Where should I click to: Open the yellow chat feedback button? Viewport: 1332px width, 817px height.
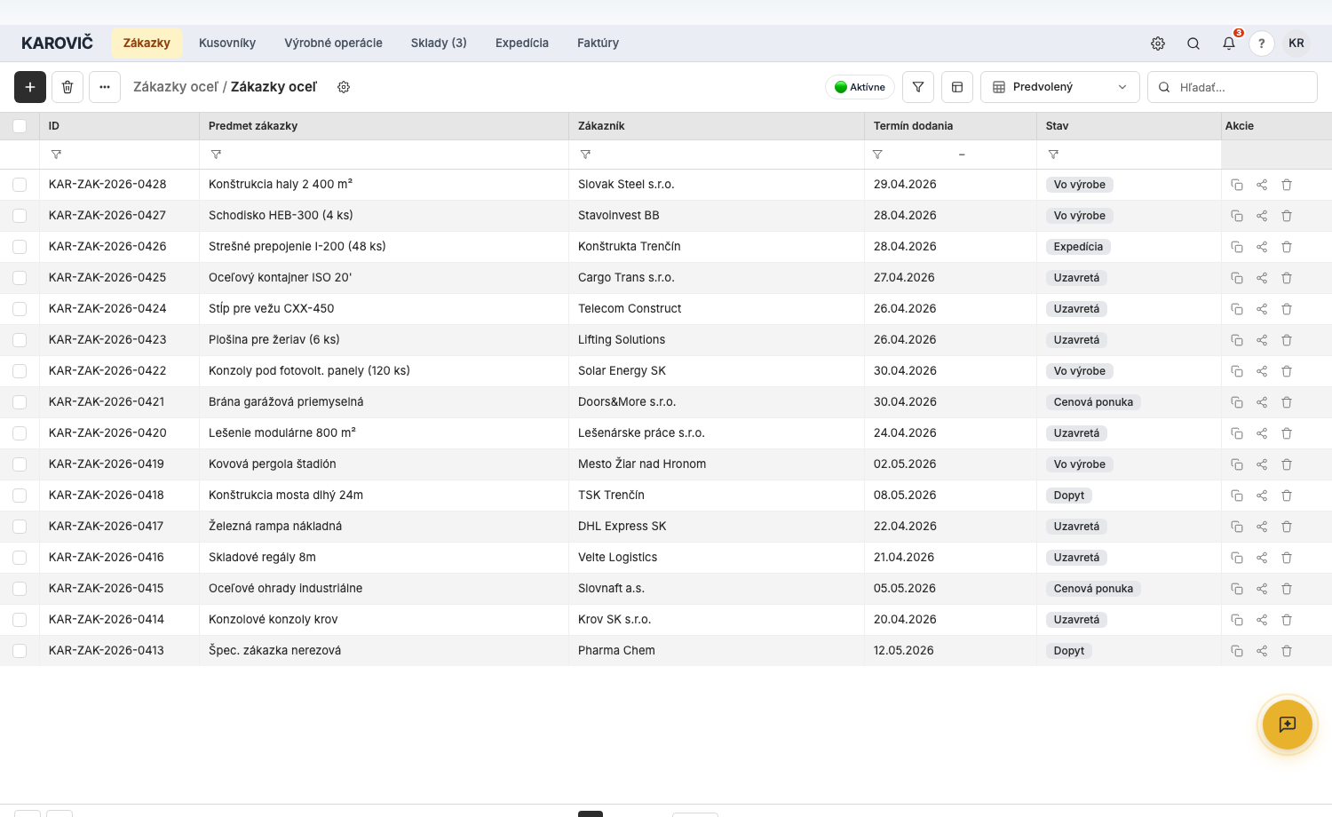1288,725
